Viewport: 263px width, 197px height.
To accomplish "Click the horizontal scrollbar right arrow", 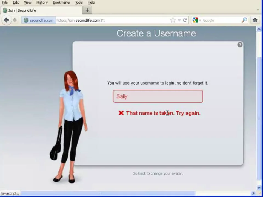I will (x=254, y=193).
